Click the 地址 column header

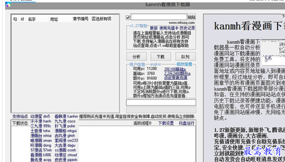[54, 19]
